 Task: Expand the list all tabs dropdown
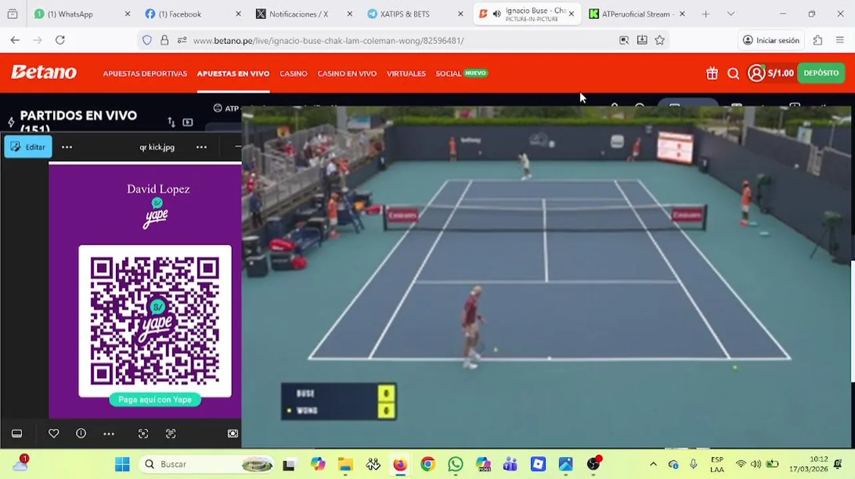730,14
